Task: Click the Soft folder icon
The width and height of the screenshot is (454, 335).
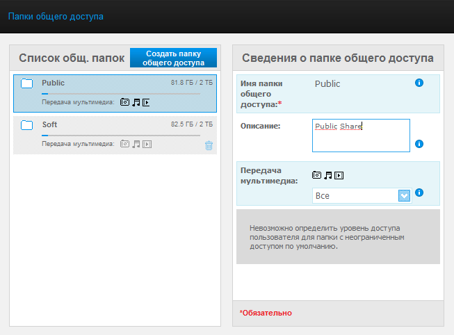Action: click(x=26, y=125)
